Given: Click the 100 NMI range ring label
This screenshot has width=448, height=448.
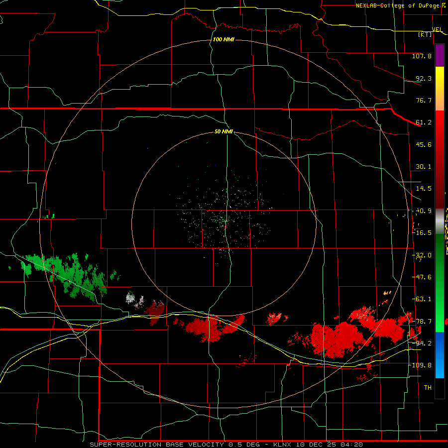Looking at the screenshot, I should point(224,39).
